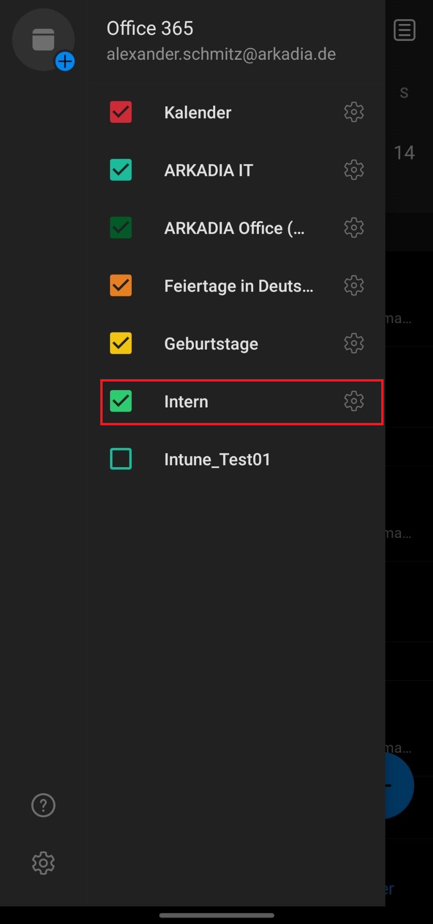Uncheck the green Intern checkbox
The height and width of the screenshot is (924, 433).
click(x=121, y=401)
